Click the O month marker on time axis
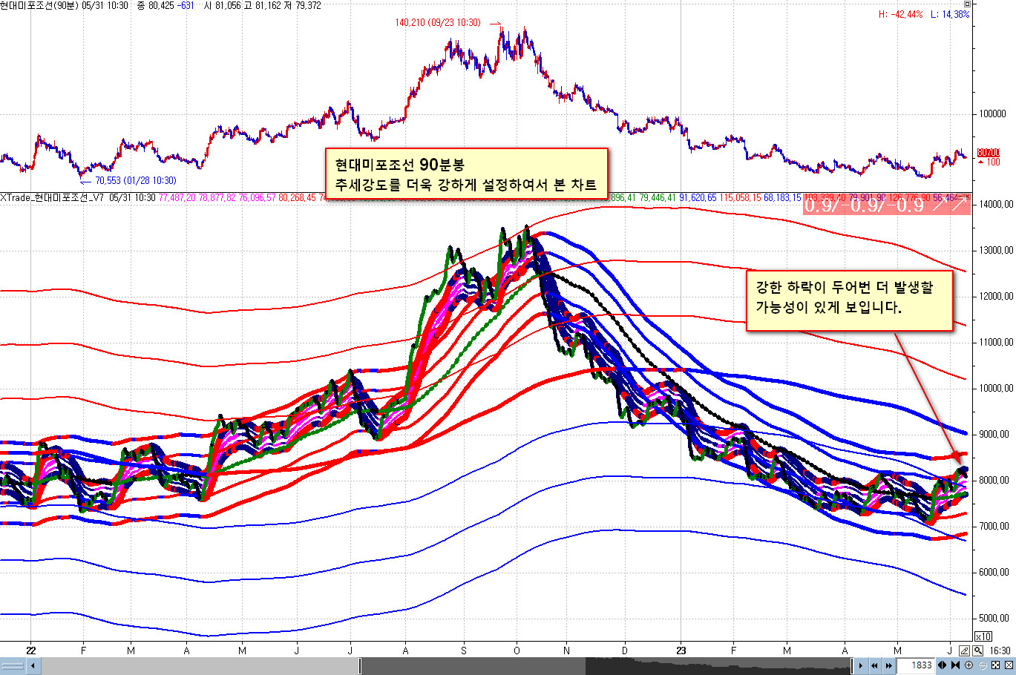1016x675 pixels. click(x=517, y=651)
